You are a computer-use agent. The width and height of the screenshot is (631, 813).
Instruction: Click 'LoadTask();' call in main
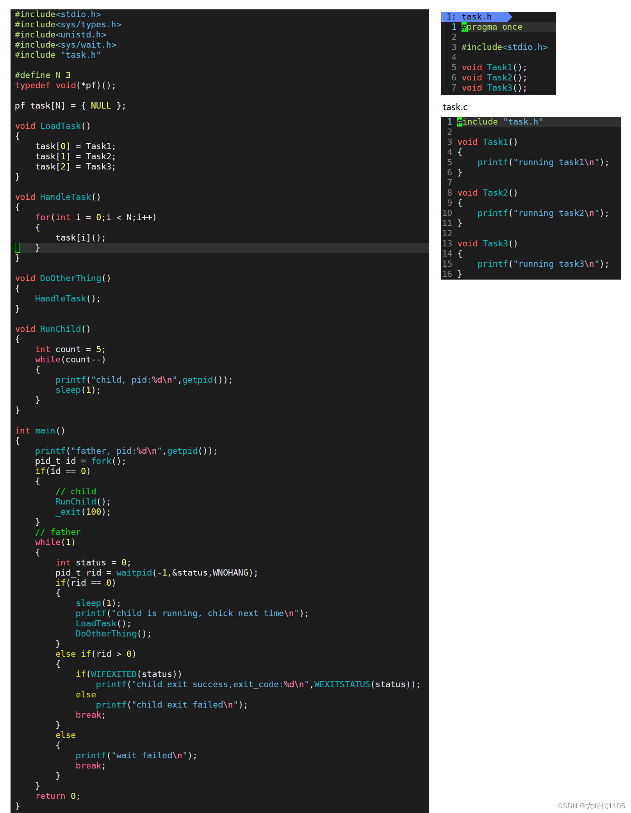(103, 624)
